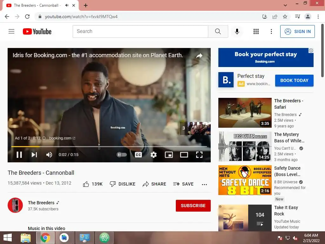The height and width of the screenshot is (244, 325).
Task: Open the YouTube apps grid
Action: (256, 31)
